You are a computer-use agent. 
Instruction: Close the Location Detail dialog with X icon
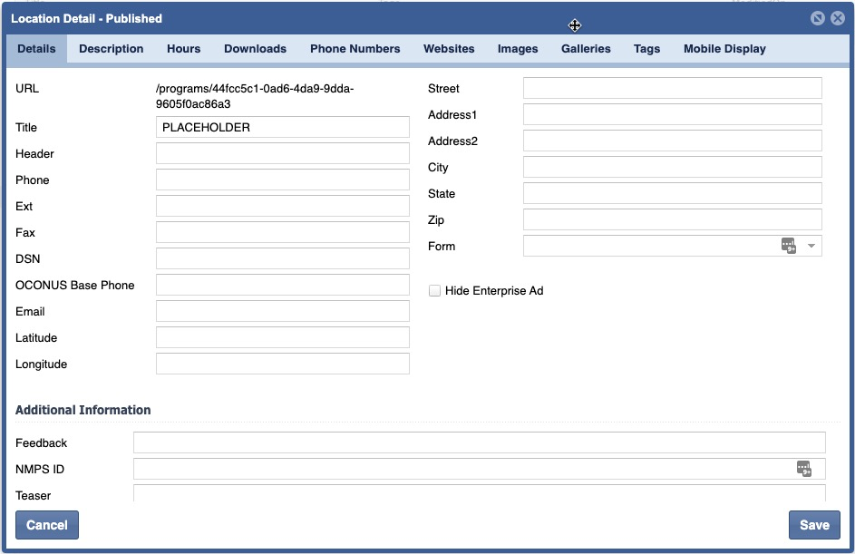tap(837, 18)
